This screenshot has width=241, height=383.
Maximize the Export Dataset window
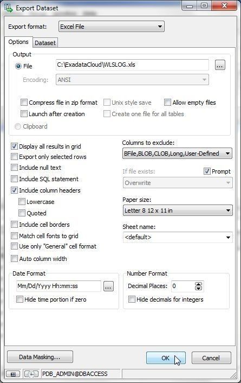click(x=204, y=5)
